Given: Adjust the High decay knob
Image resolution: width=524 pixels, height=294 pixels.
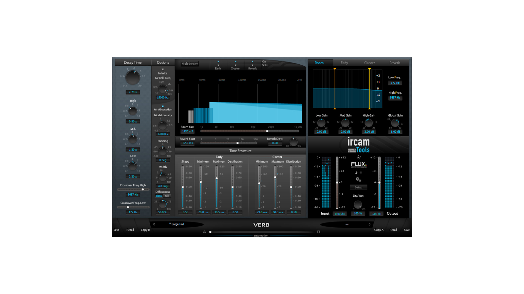Looking at the screenshot, I should [133, 111].
